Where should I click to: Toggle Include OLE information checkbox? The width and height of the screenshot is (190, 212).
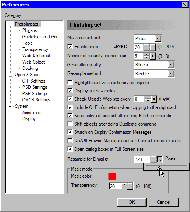tap(70, 107)
